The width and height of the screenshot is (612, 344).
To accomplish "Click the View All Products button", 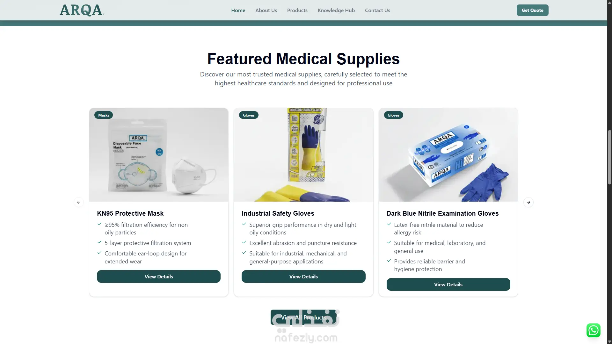I will pyautogui.click(x=303, y=317).
